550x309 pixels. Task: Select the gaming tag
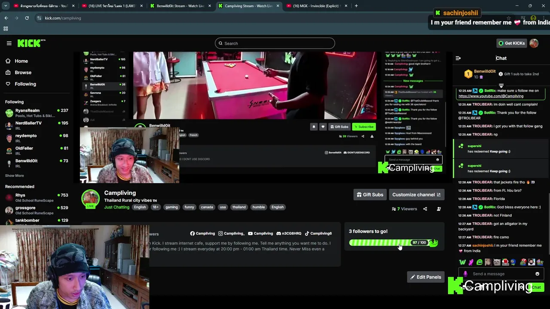(x=171, y=207)
